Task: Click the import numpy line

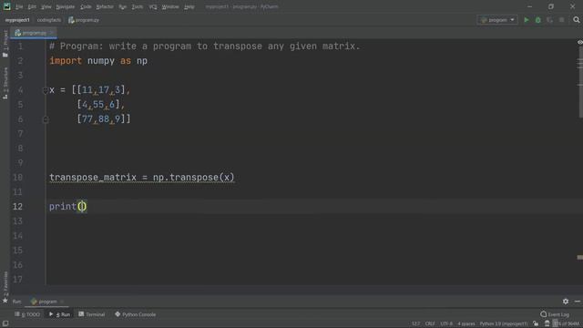Action: coord(98,61)
